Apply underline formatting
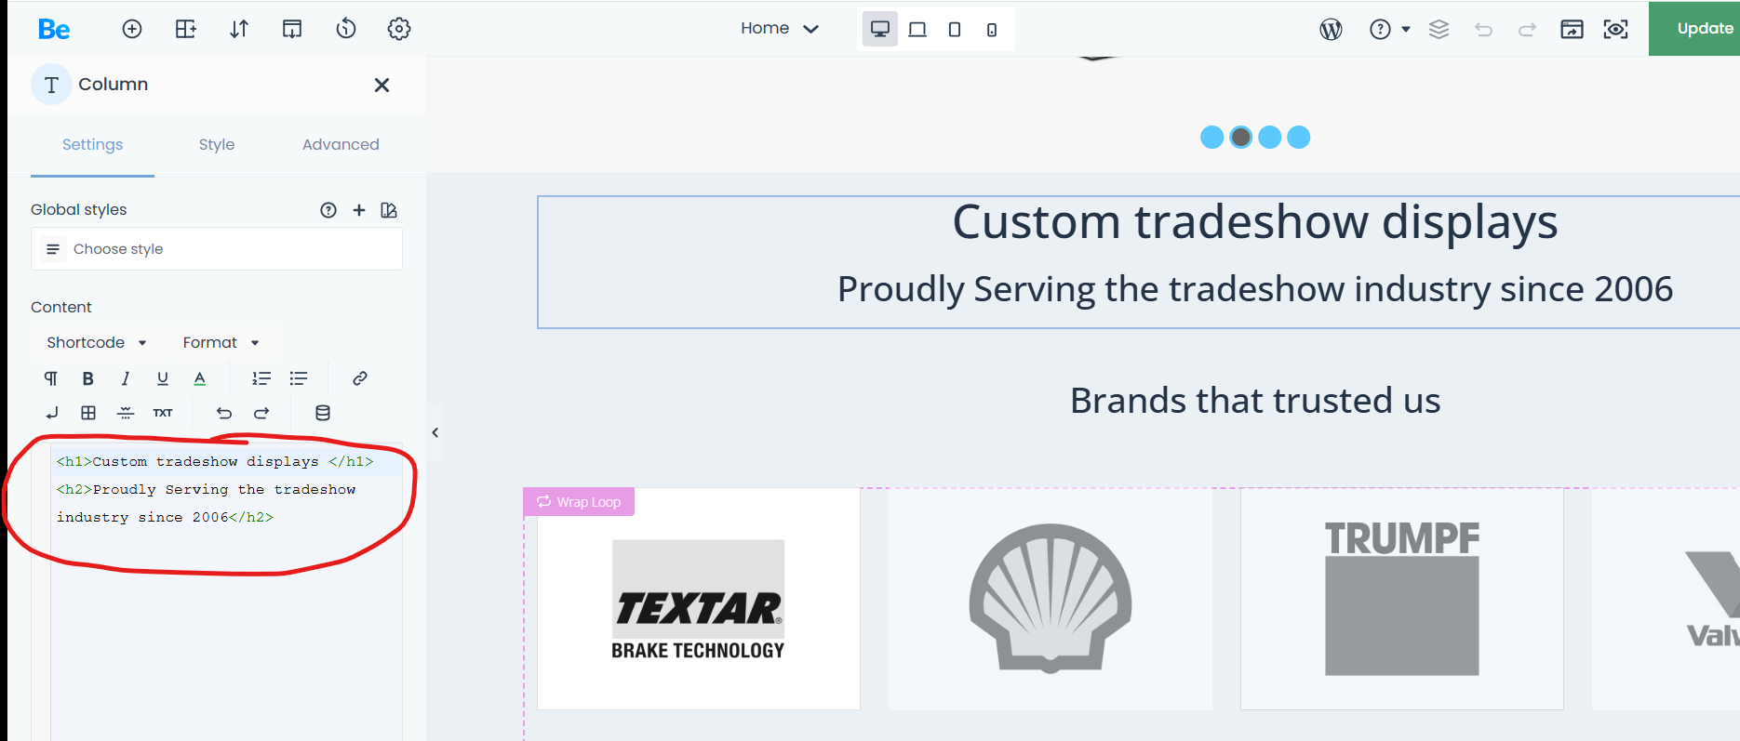The image size is (1740, 741). 163,378
